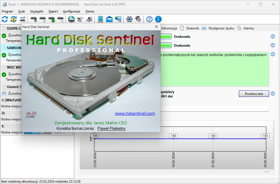Switch to the Dziennik tab

190,28
